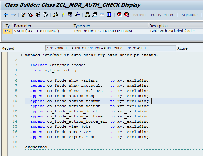The image size is (203, 156).
Task: Click the Ty. column header
Action: tap(8, 26)
